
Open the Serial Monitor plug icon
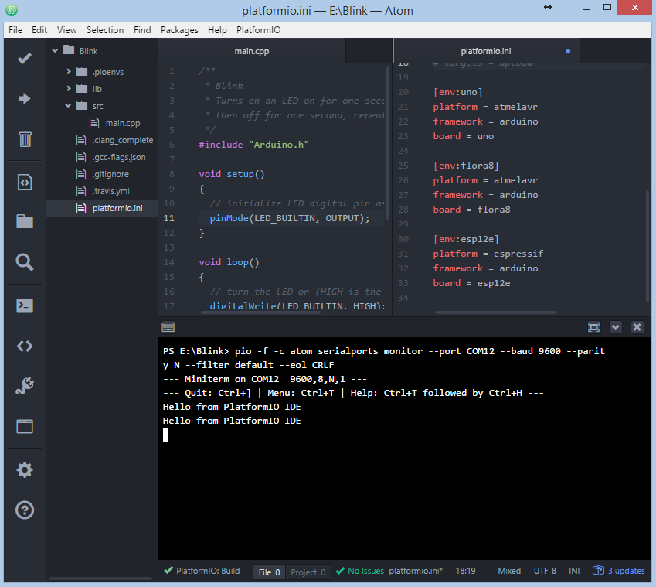pyautogui.click(x=25, y=386)
